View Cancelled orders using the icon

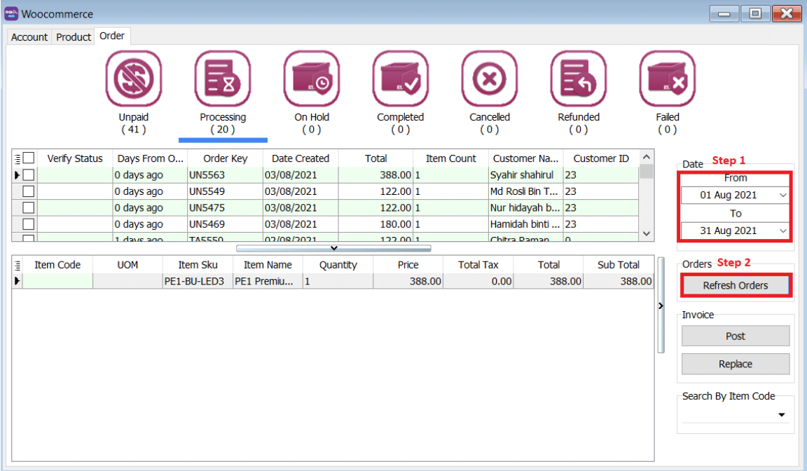tap(489, 78)
